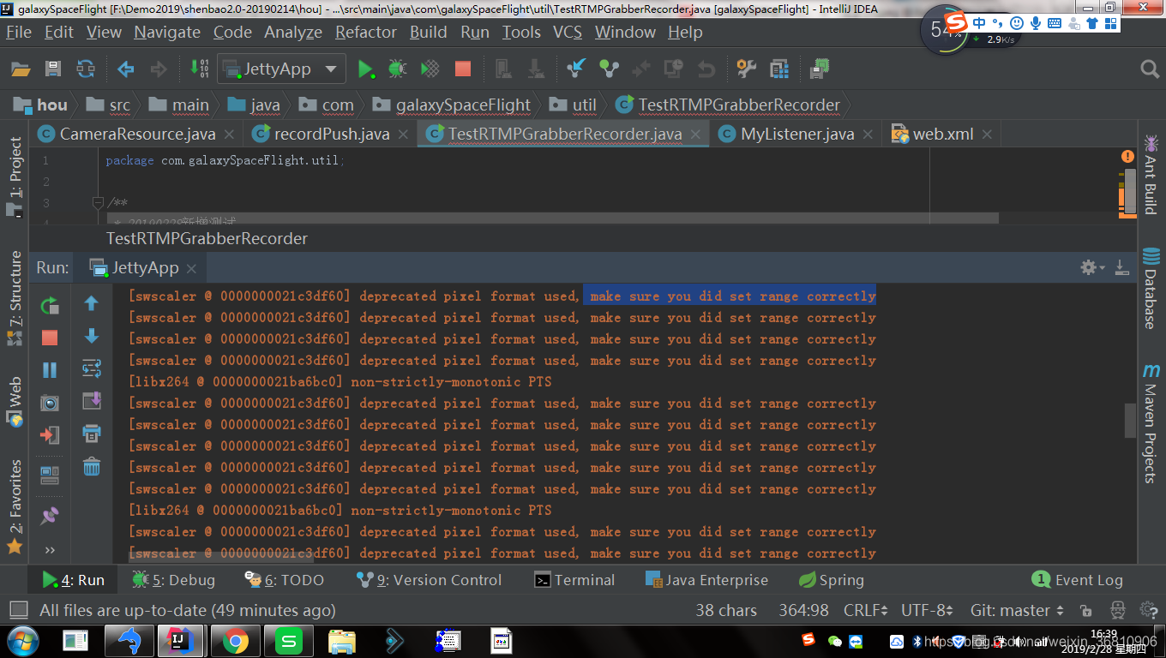Image resolution: width=1166 pixels, height=658 pixels.
Task: Click the Open folder toolbar icon
Action: point(21,69)
